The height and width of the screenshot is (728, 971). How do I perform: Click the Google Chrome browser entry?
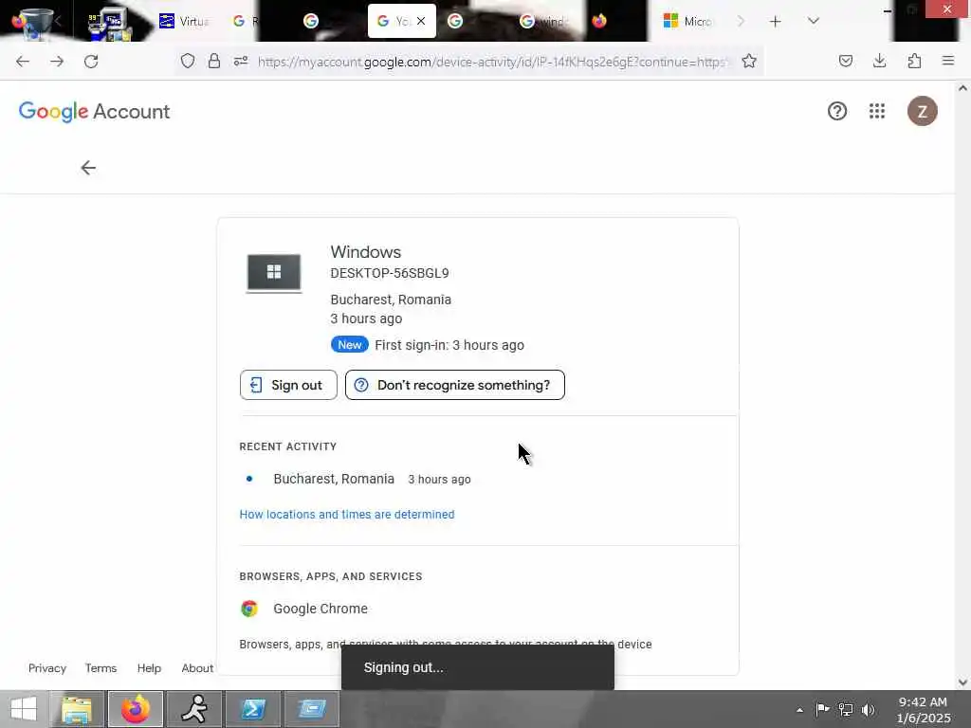click(x=321, y=609)
